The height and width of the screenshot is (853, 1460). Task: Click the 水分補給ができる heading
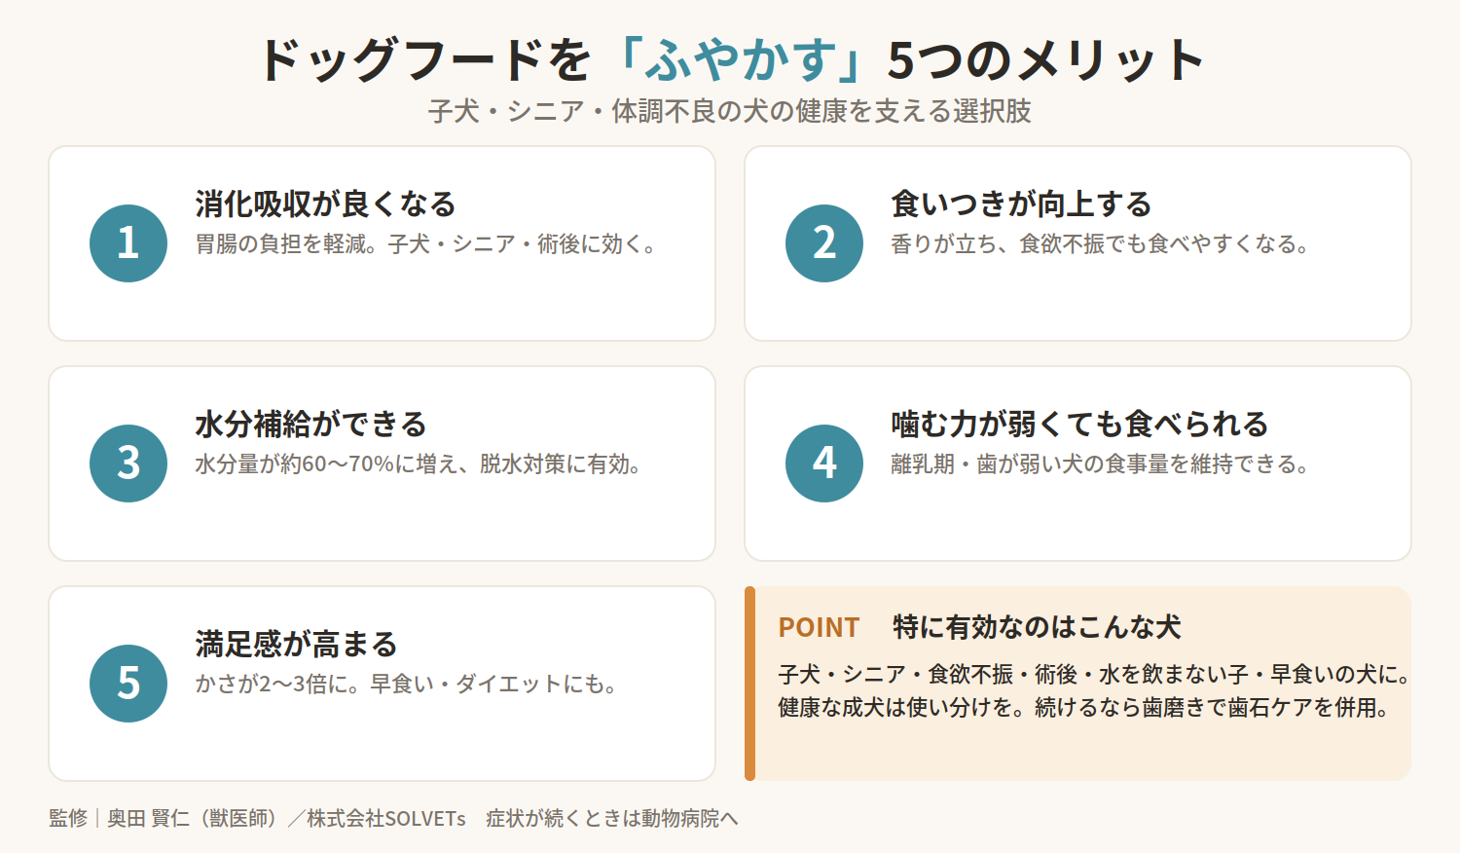(310, 425)
